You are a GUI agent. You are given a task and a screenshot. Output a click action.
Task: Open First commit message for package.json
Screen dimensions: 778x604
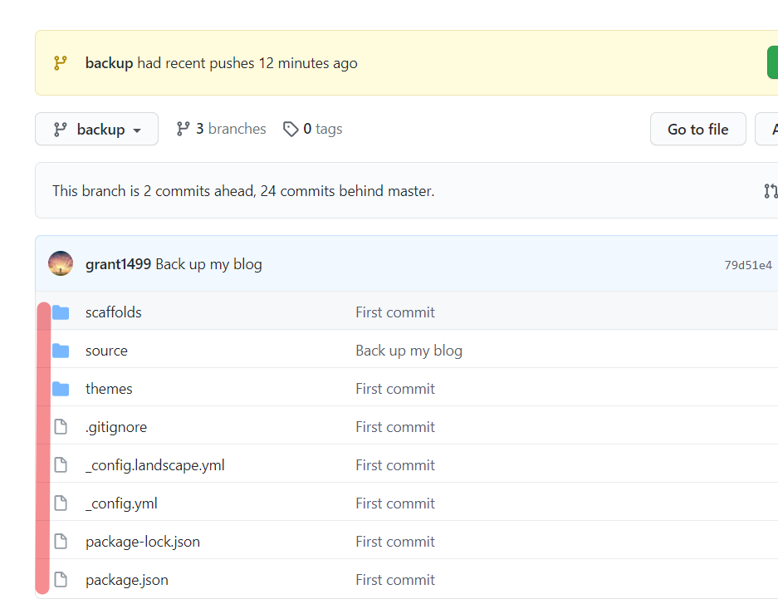[x=395, y=580]
